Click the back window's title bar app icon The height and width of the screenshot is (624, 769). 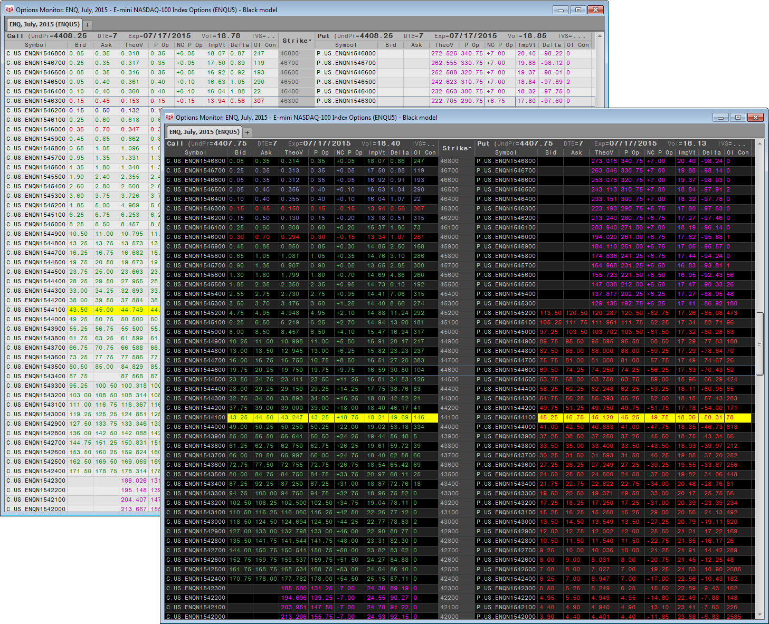point(10,9)
